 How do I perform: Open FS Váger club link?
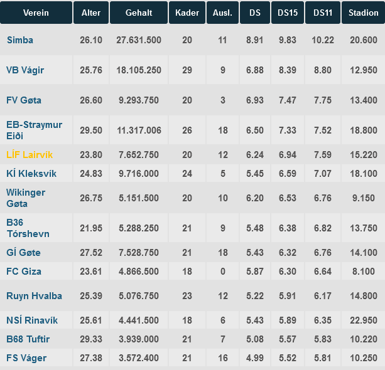pyautogui.click(x=26, y=358)
